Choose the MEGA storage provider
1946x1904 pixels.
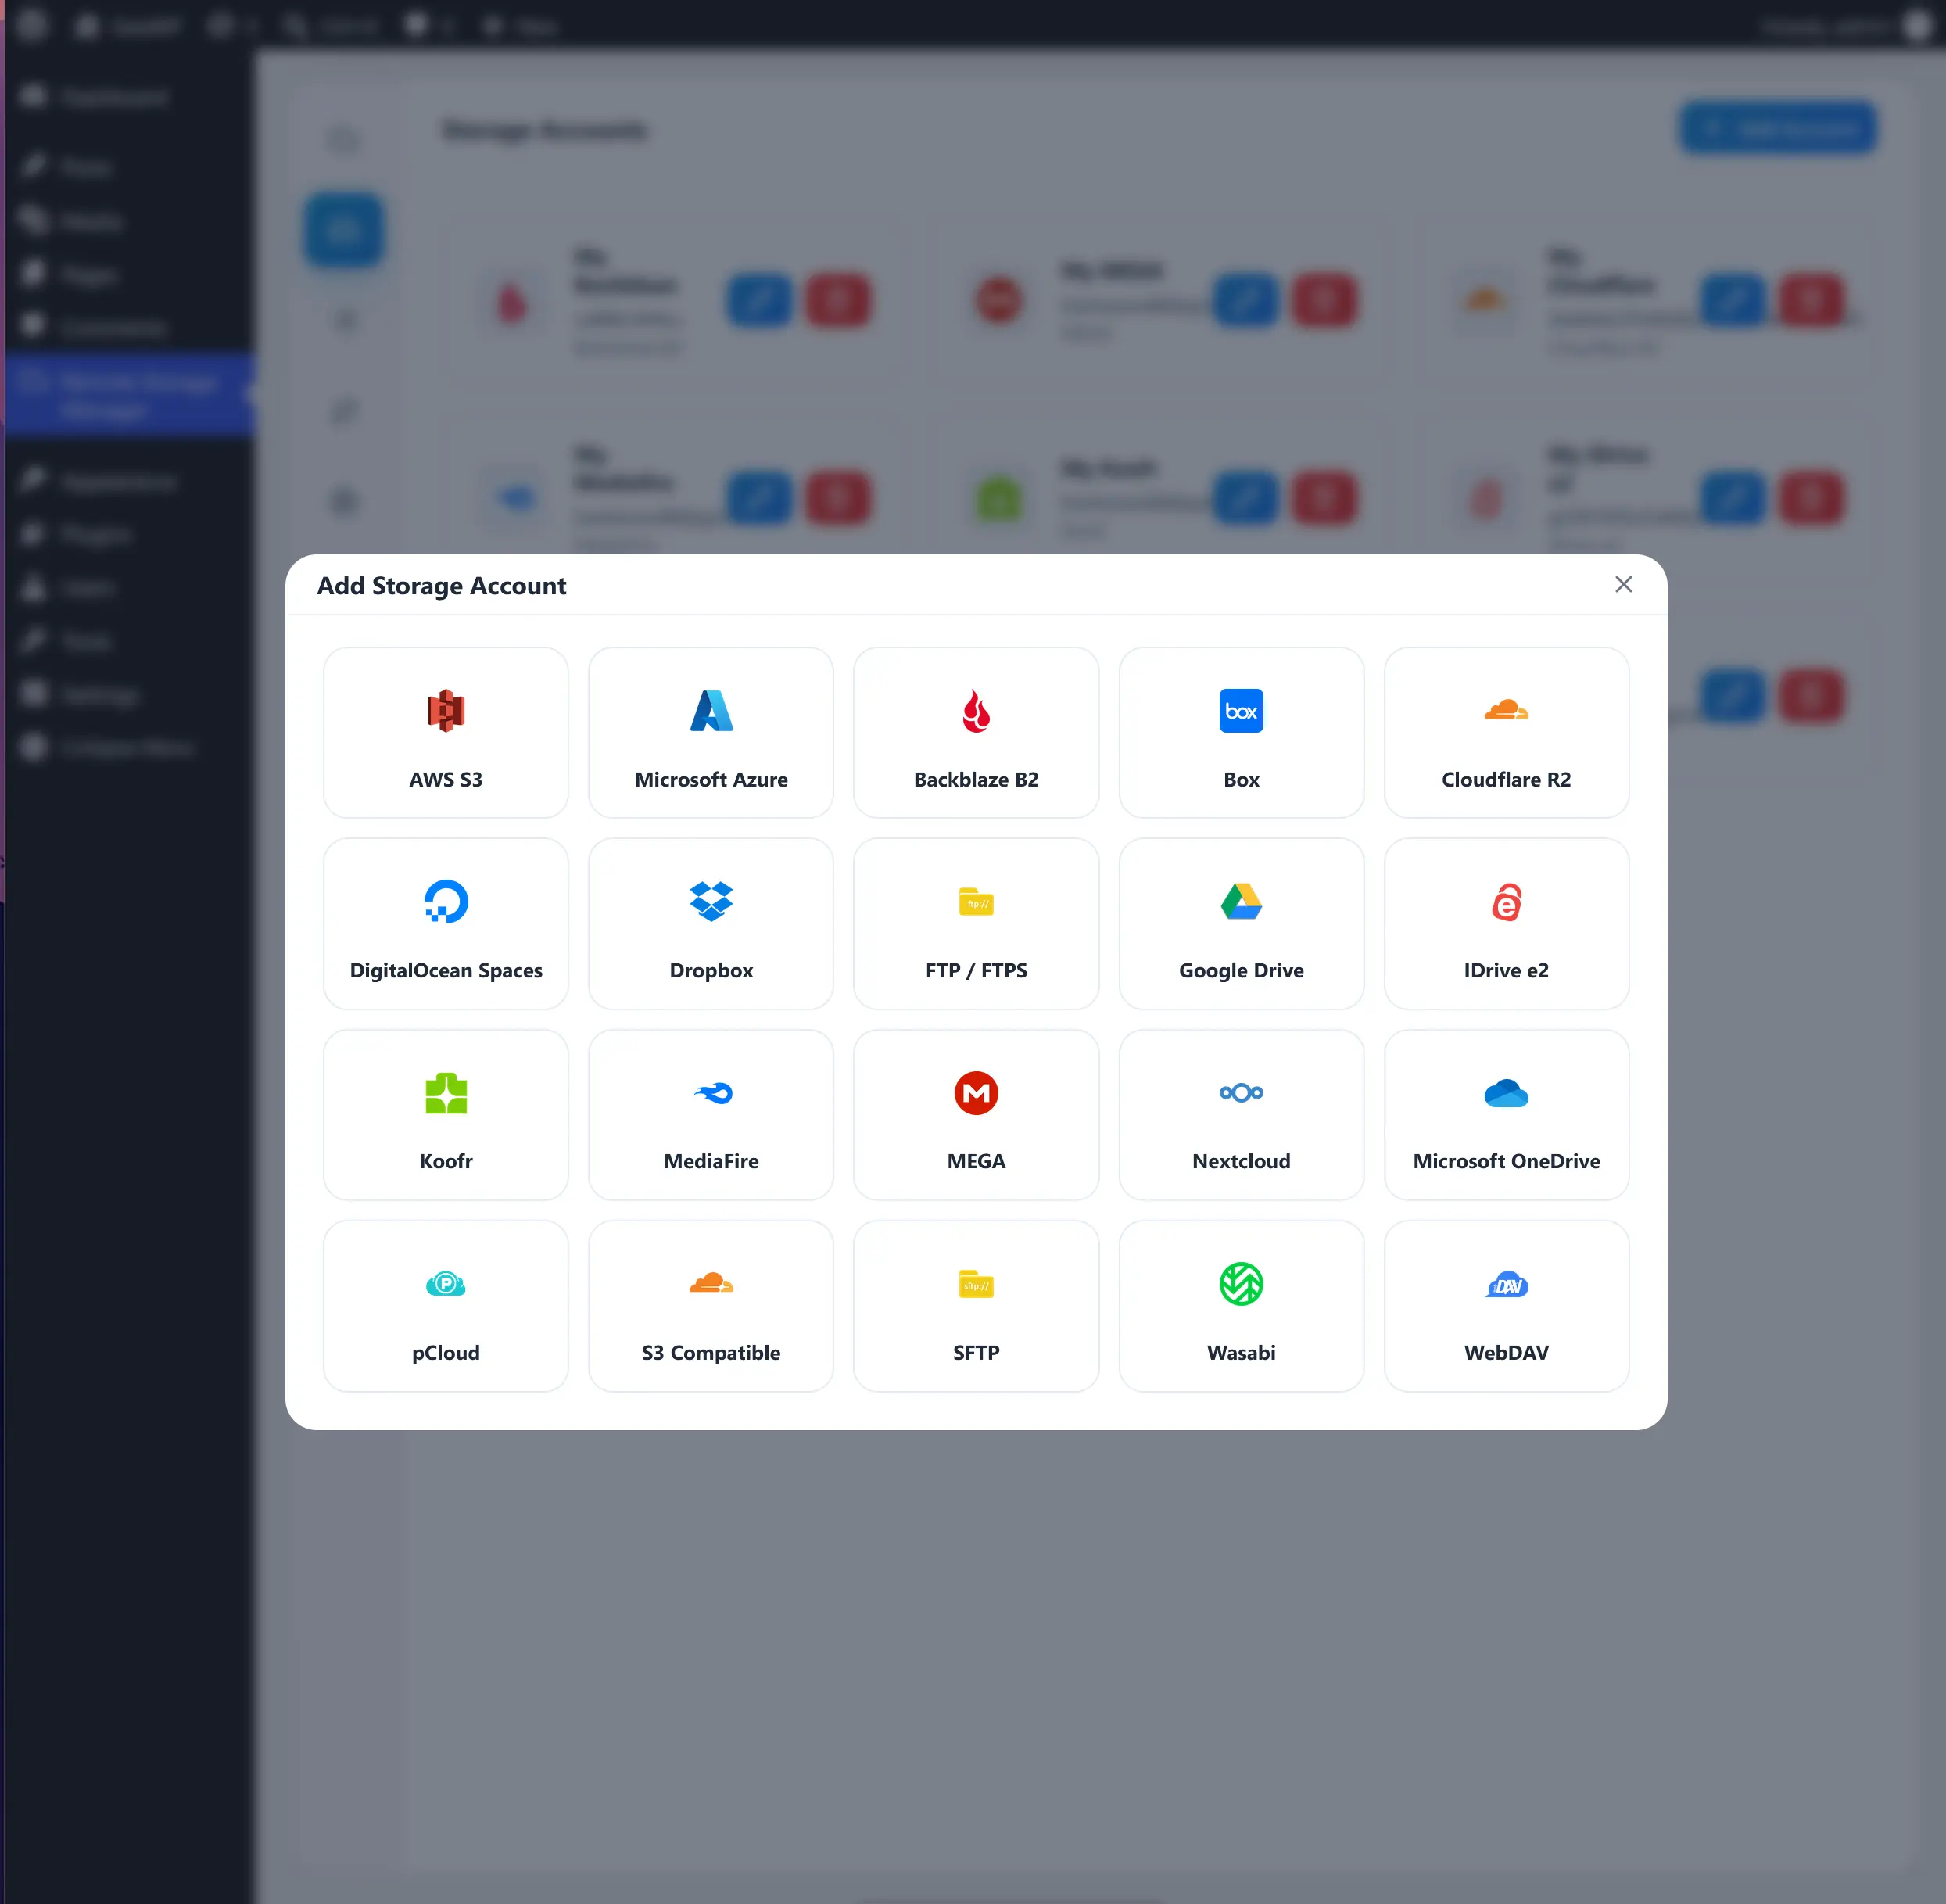click(x=976, y=1115)
